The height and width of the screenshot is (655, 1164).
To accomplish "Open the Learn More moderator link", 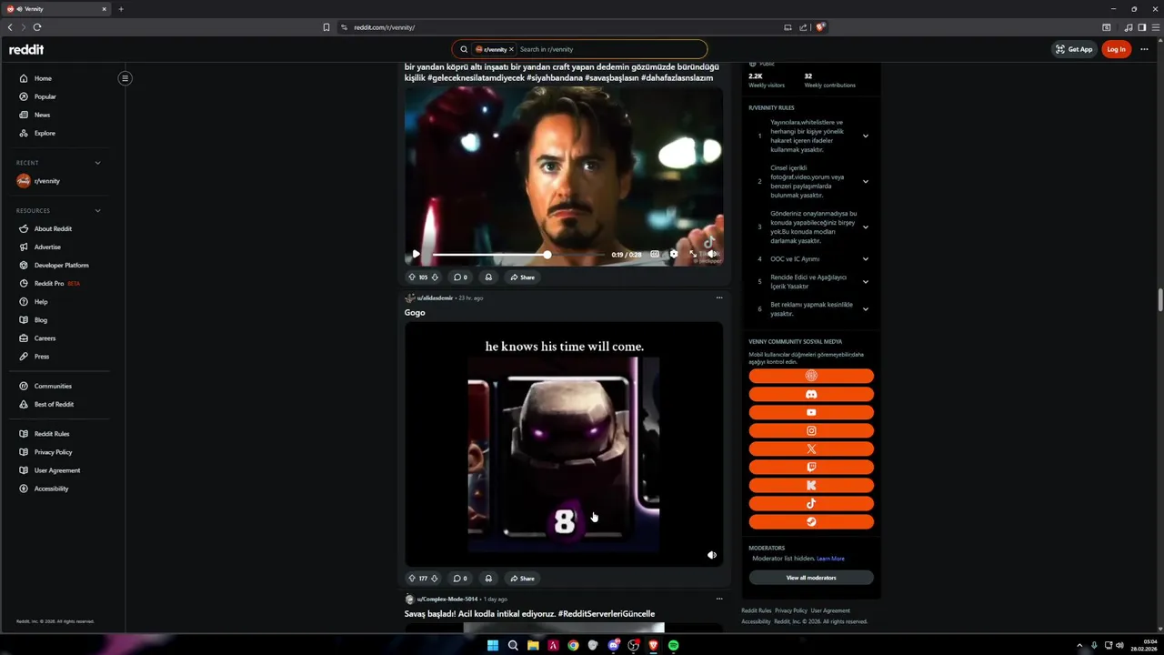I will point(830,559).
